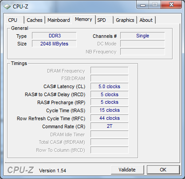Image resolution: width=185 pixels, height=179 pixels.
Task: Select the Mainboard tab
Action: coord(59,20)
